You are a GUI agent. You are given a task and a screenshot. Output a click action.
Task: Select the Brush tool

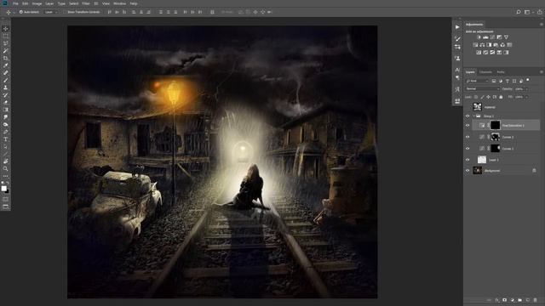6,80
